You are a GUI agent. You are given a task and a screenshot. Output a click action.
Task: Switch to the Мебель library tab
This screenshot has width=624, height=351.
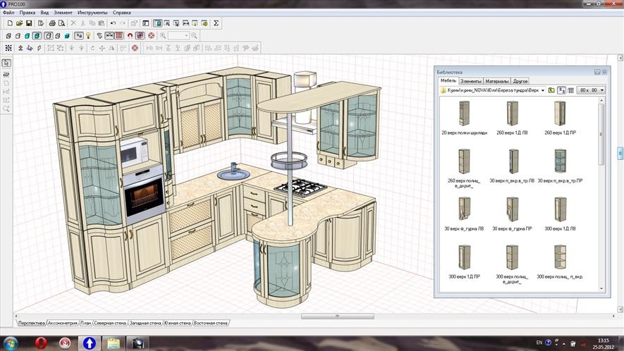pos(448,81)
